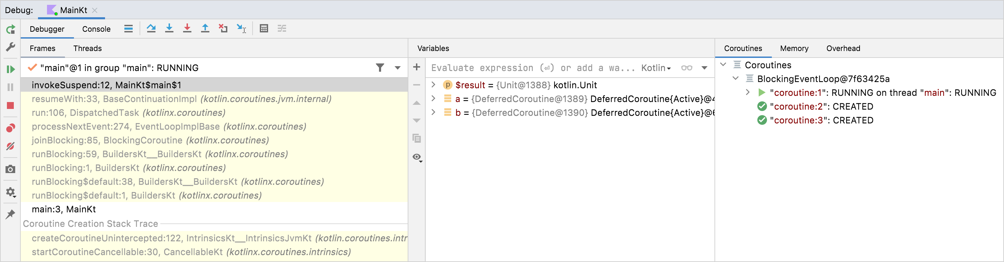
Task: Open the Evaluate Expression calculator icon
Action: pos(264,28)
